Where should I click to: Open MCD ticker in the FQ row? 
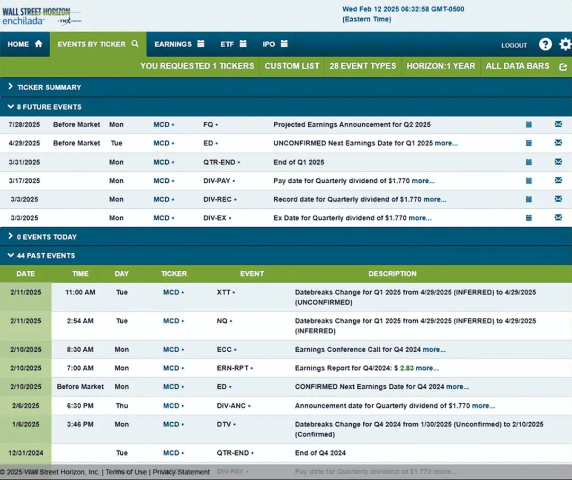161,125
